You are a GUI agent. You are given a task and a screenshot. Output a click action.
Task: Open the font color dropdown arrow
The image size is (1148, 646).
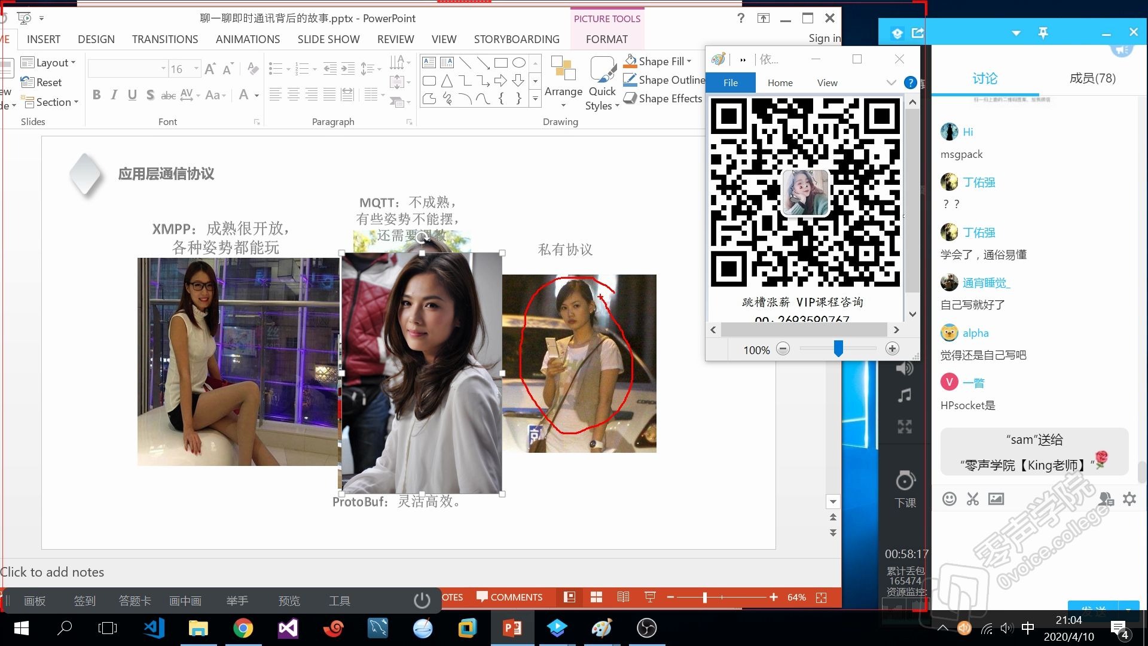(257, 95)
